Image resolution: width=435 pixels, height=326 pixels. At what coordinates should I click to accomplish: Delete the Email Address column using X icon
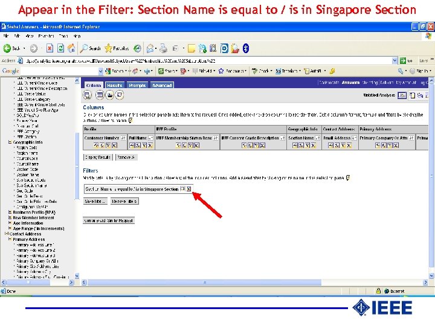coord(349,145)
